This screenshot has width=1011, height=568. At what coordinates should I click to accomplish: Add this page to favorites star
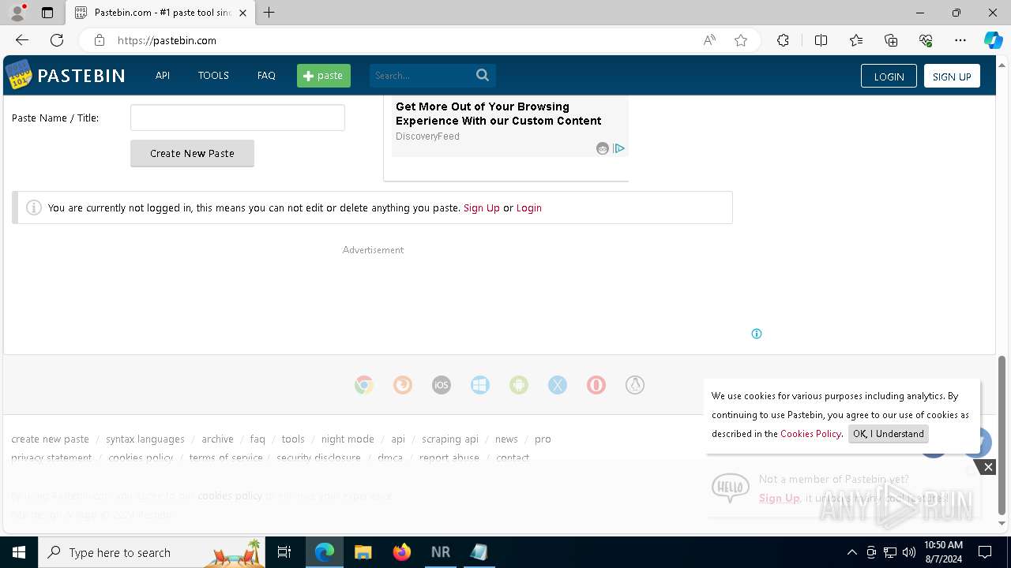[741, 40]
